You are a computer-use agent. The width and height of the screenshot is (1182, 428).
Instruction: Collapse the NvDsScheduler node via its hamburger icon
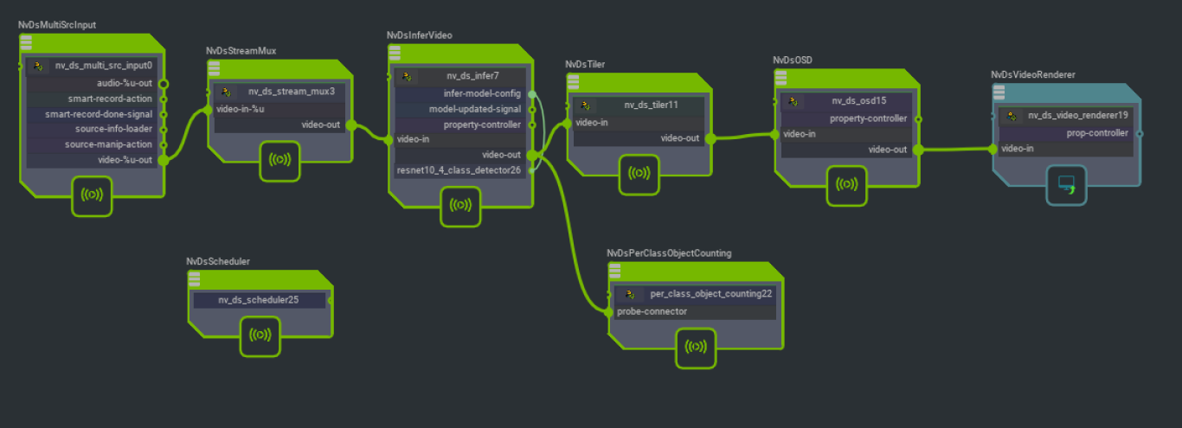(194, 278)
